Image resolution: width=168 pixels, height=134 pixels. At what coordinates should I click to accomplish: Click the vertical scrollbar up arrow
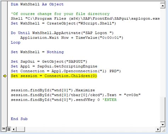point(163,6)
